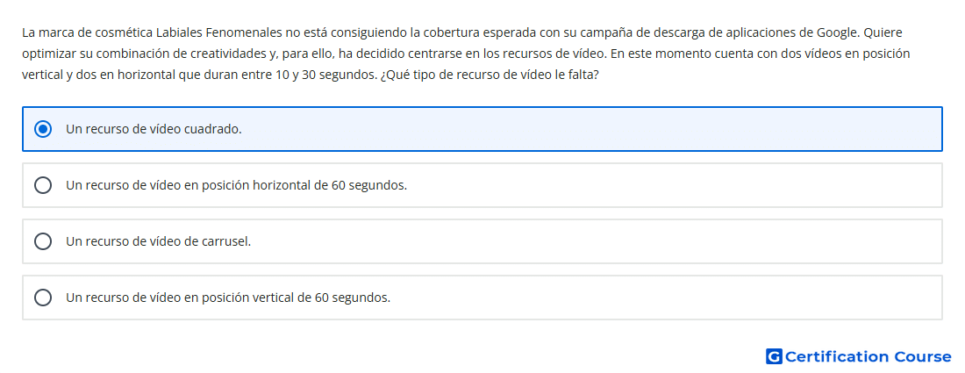Select the radio button for square video resource

[43, 129]
